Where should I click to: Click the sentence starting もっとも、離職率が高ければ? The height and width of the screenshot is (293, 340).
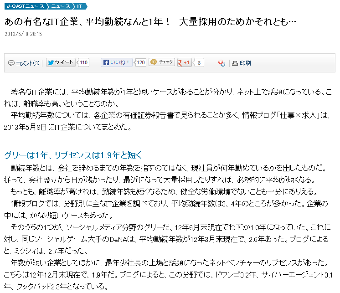[164, 191]
